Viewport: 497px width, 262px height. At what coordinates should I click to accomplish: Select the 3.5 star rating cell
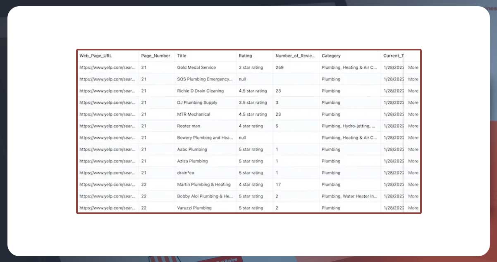tap(253, 102)
